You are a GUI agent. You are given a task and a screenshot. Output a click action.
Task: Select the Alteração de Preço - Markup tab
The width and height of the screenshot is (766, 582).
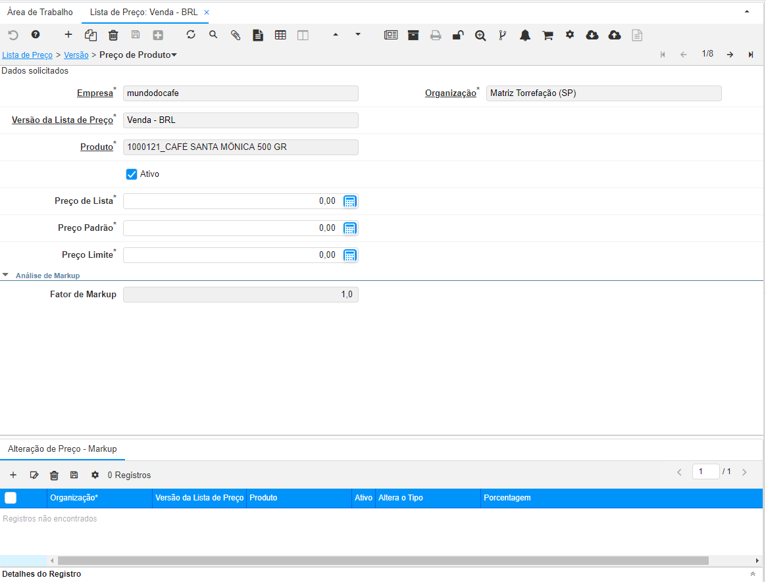(x=63, y=449)
